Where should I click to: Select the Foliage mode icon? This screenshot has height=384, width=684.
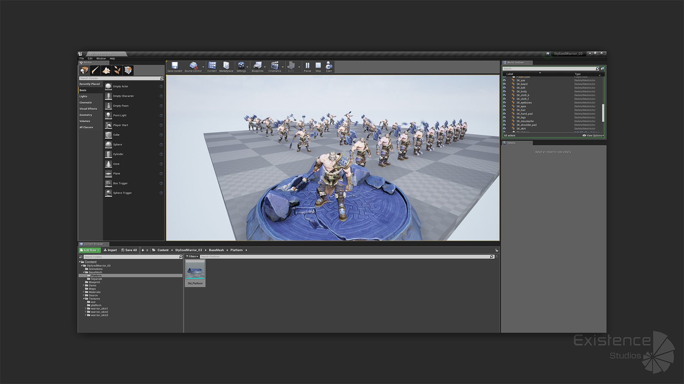117,70
